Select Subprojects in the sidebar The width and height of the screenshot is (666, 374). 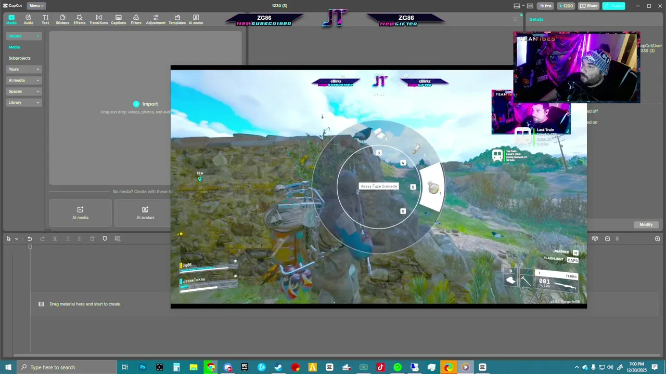[x=20, y=58]
